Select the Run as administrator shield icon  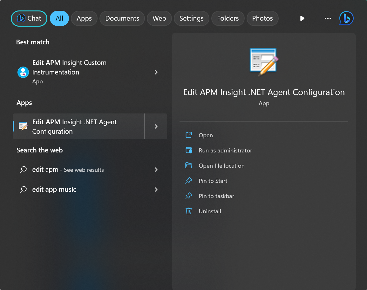click(188, 150)
